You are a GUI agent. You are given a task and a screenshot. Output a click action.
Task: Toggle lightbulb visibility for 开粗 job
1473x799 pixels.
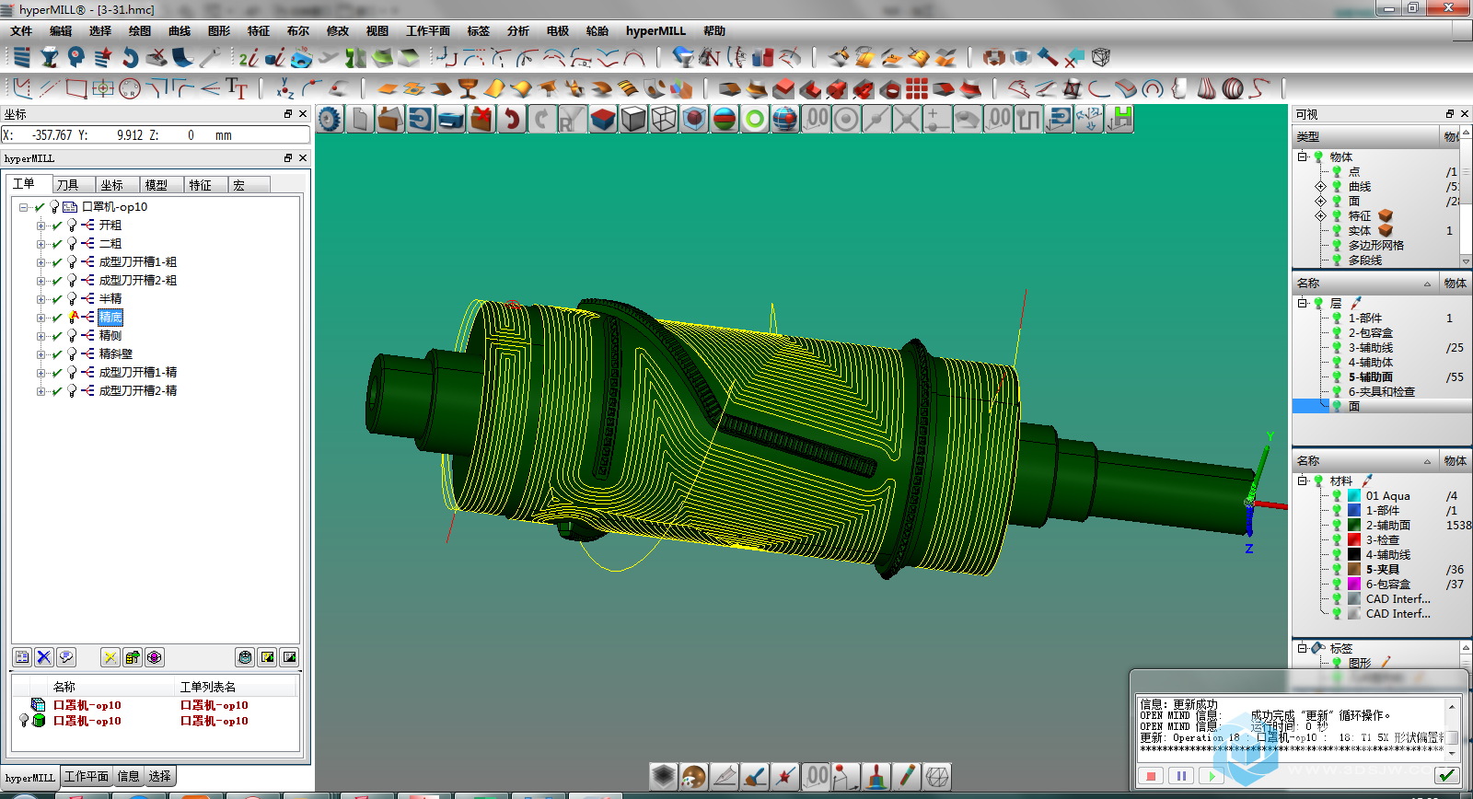point(72,226)
